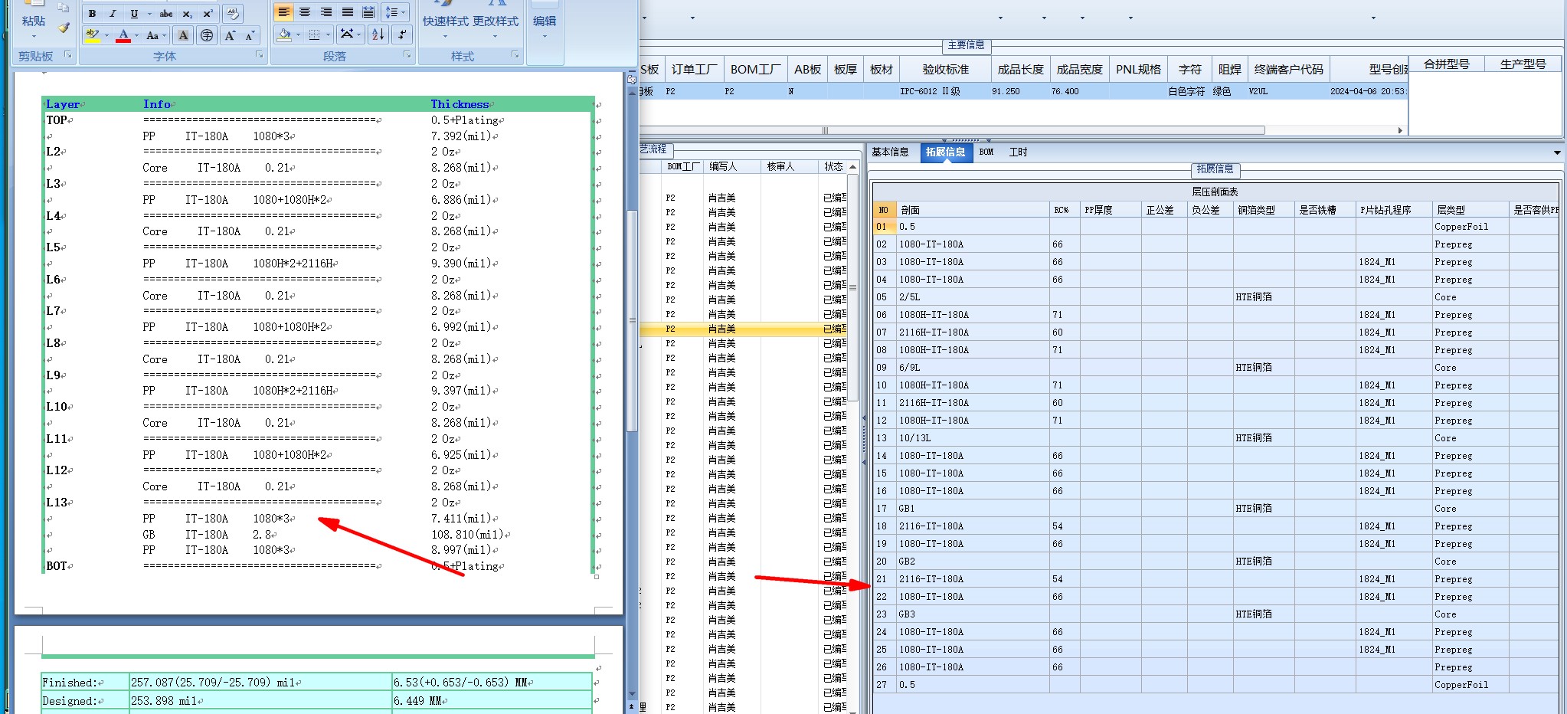Image resolution: width=1567 pixels, height=714 pixels.
Task: Align text right
Action: (326, 12)
